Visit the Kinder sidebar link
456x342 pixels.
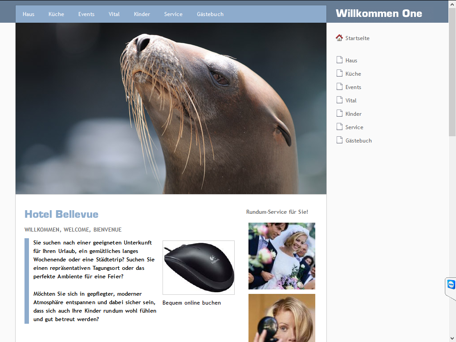click(x=354, y=114)
